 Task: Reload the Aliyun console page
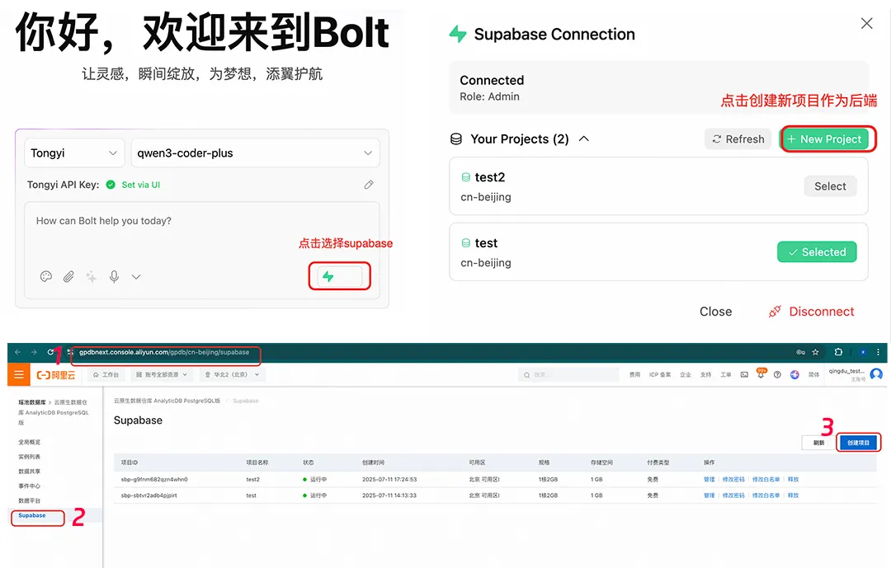coord(50,352)
